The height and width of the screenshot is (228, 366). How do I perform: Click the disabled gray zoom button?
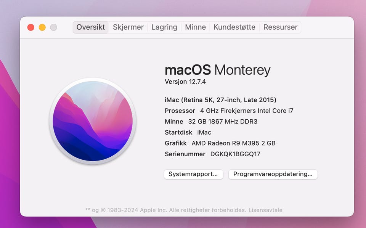[53, 27]
